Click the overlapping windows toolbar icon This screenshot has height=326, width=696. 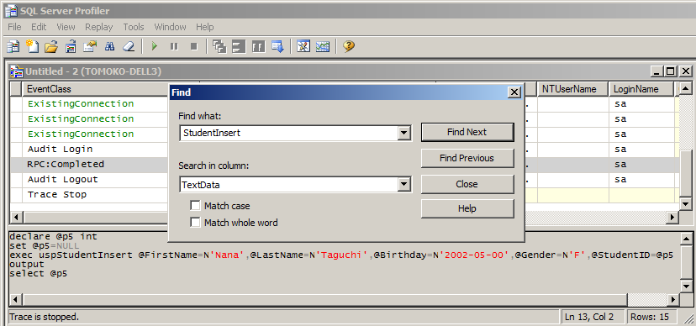(x=219, y=46)
